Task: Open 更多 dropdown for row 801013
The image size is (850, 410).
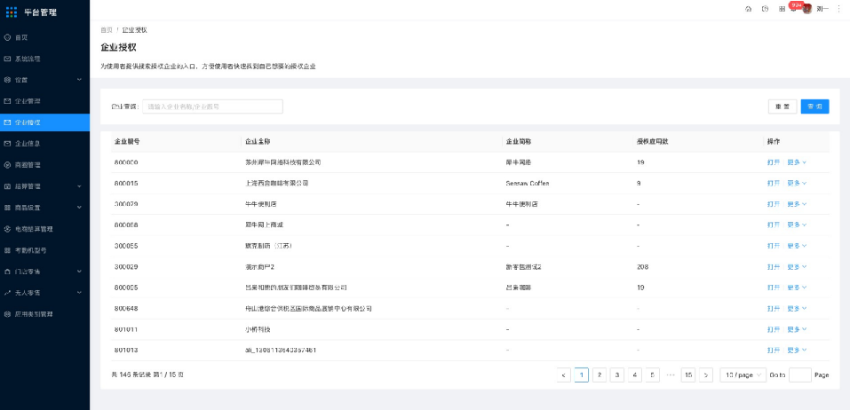Action: click(797, 351)
